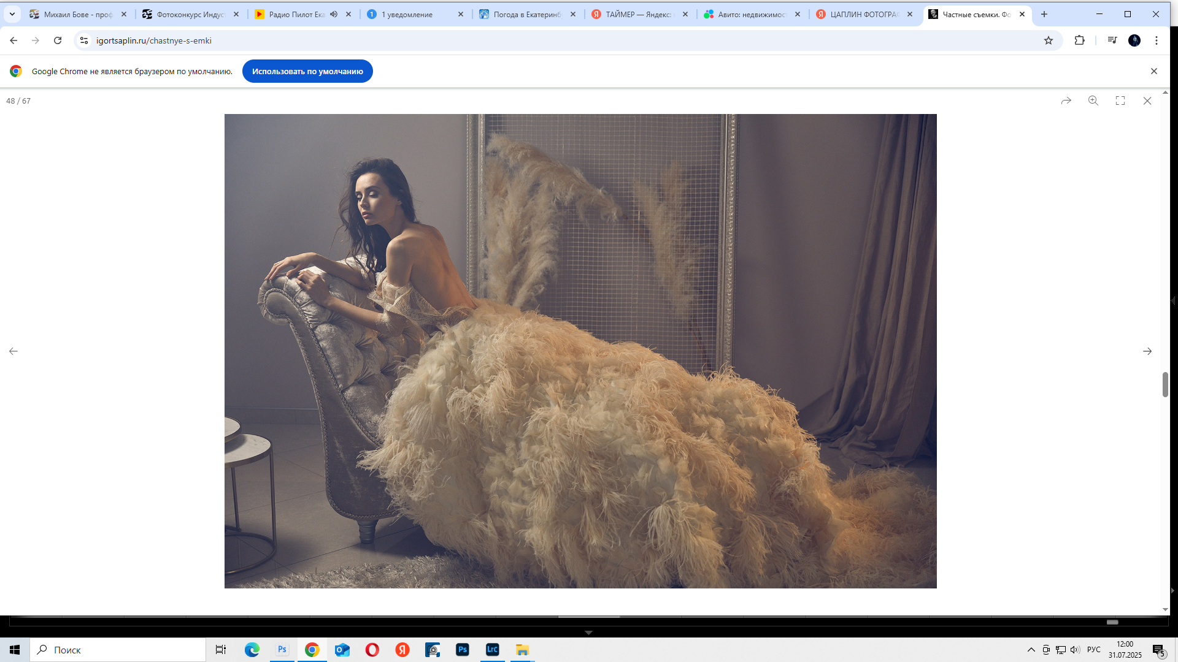Open the tab search dropdown arrow
Image resolution: width=1178 pixels, height=662 pixels.
tap(12, 14)
